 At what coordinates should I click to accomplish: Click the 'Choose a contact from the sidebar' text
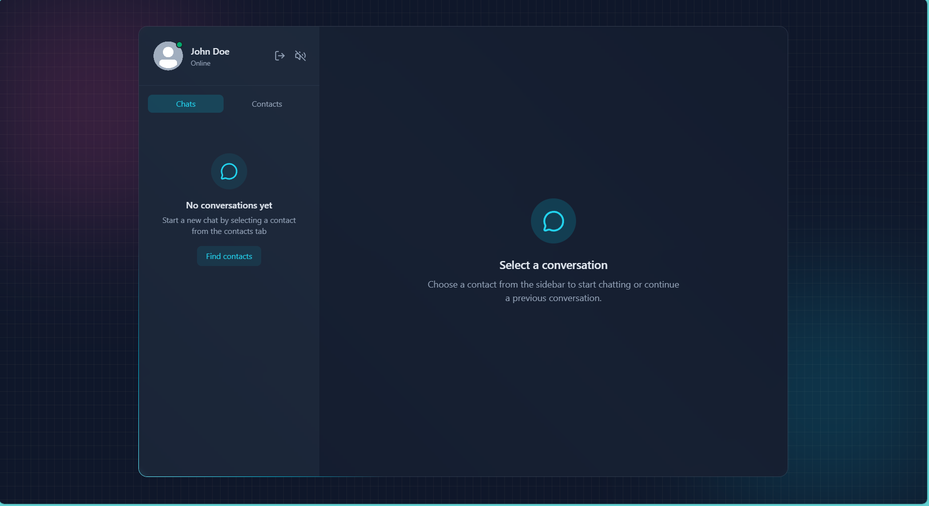point(553,291)
